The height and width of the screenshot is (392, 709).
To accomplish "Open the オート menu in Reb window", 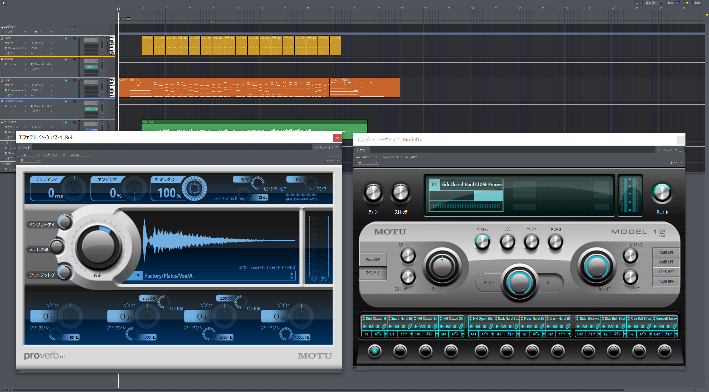I will [x=333, y=160].
